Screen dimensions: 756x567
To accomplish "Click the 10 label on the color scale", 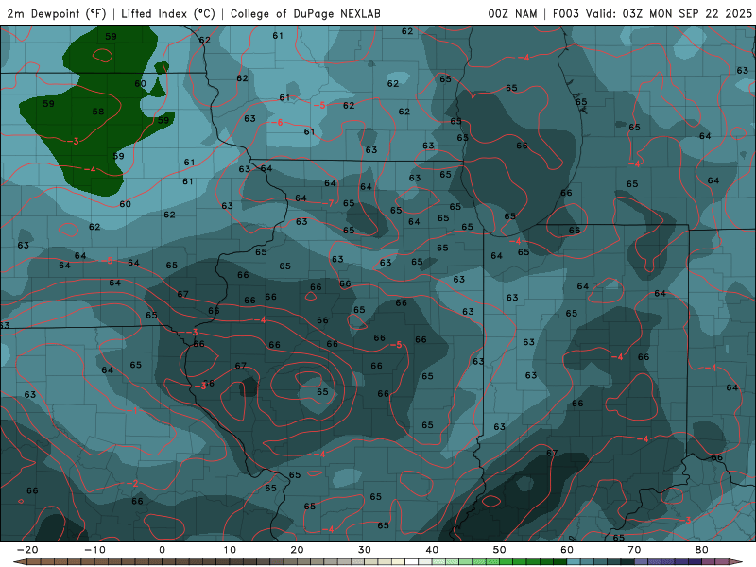I will pyautogui.click(x=230, y=550).
